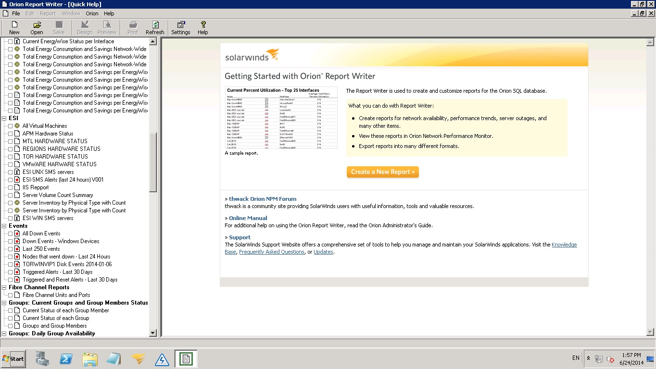Open the Window menu

coord(71,13)
